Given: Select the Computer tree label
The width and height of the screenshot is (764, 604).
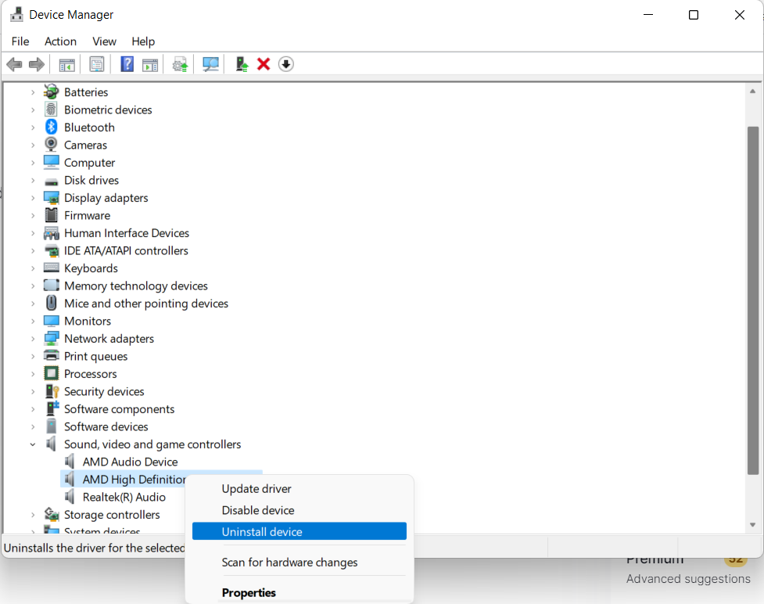Looking at the screenshot, I should click(90, 162).
